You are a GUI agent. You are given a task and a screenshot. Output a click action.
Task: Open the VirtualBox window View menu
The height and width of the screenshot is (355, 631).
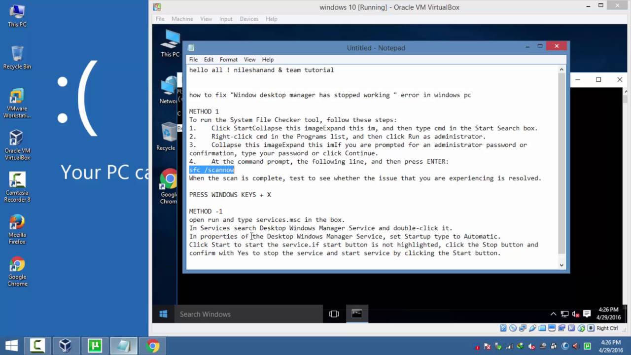(x=206, y=19)
